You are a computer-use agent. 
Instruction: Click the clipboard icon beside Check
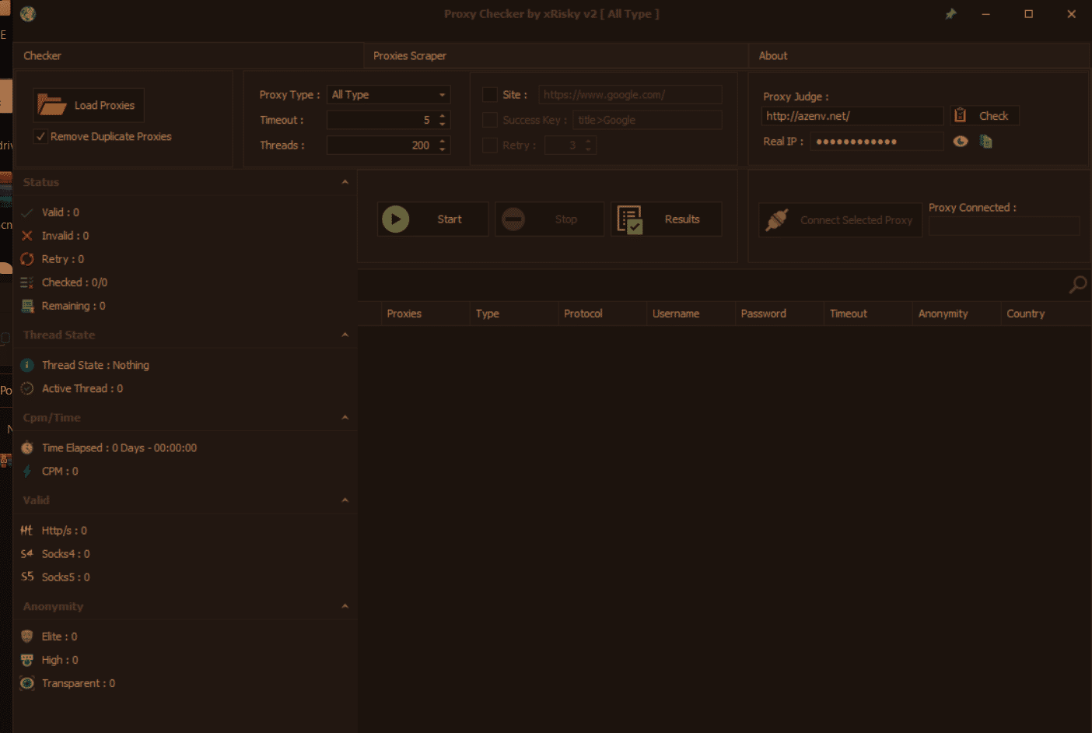pos(961,115)
